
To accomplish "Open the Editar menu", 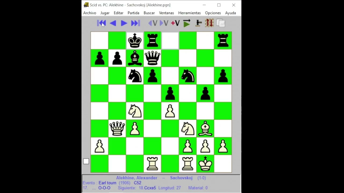I will pos(119,13).
